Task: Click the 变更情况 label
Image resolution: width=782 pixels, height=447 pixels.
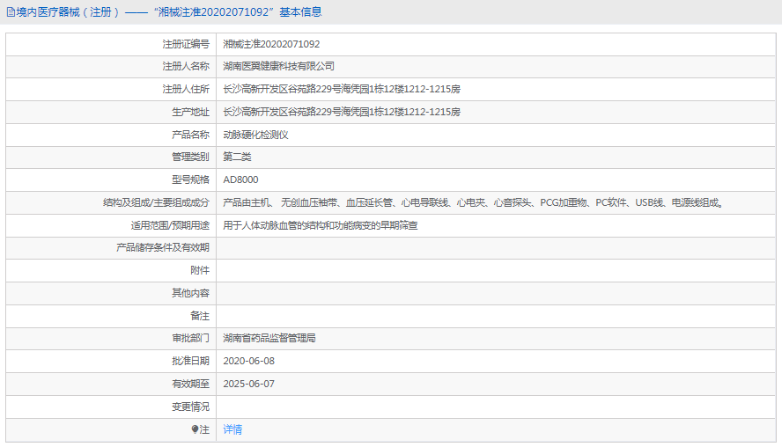Action: [x=190, y=407]
